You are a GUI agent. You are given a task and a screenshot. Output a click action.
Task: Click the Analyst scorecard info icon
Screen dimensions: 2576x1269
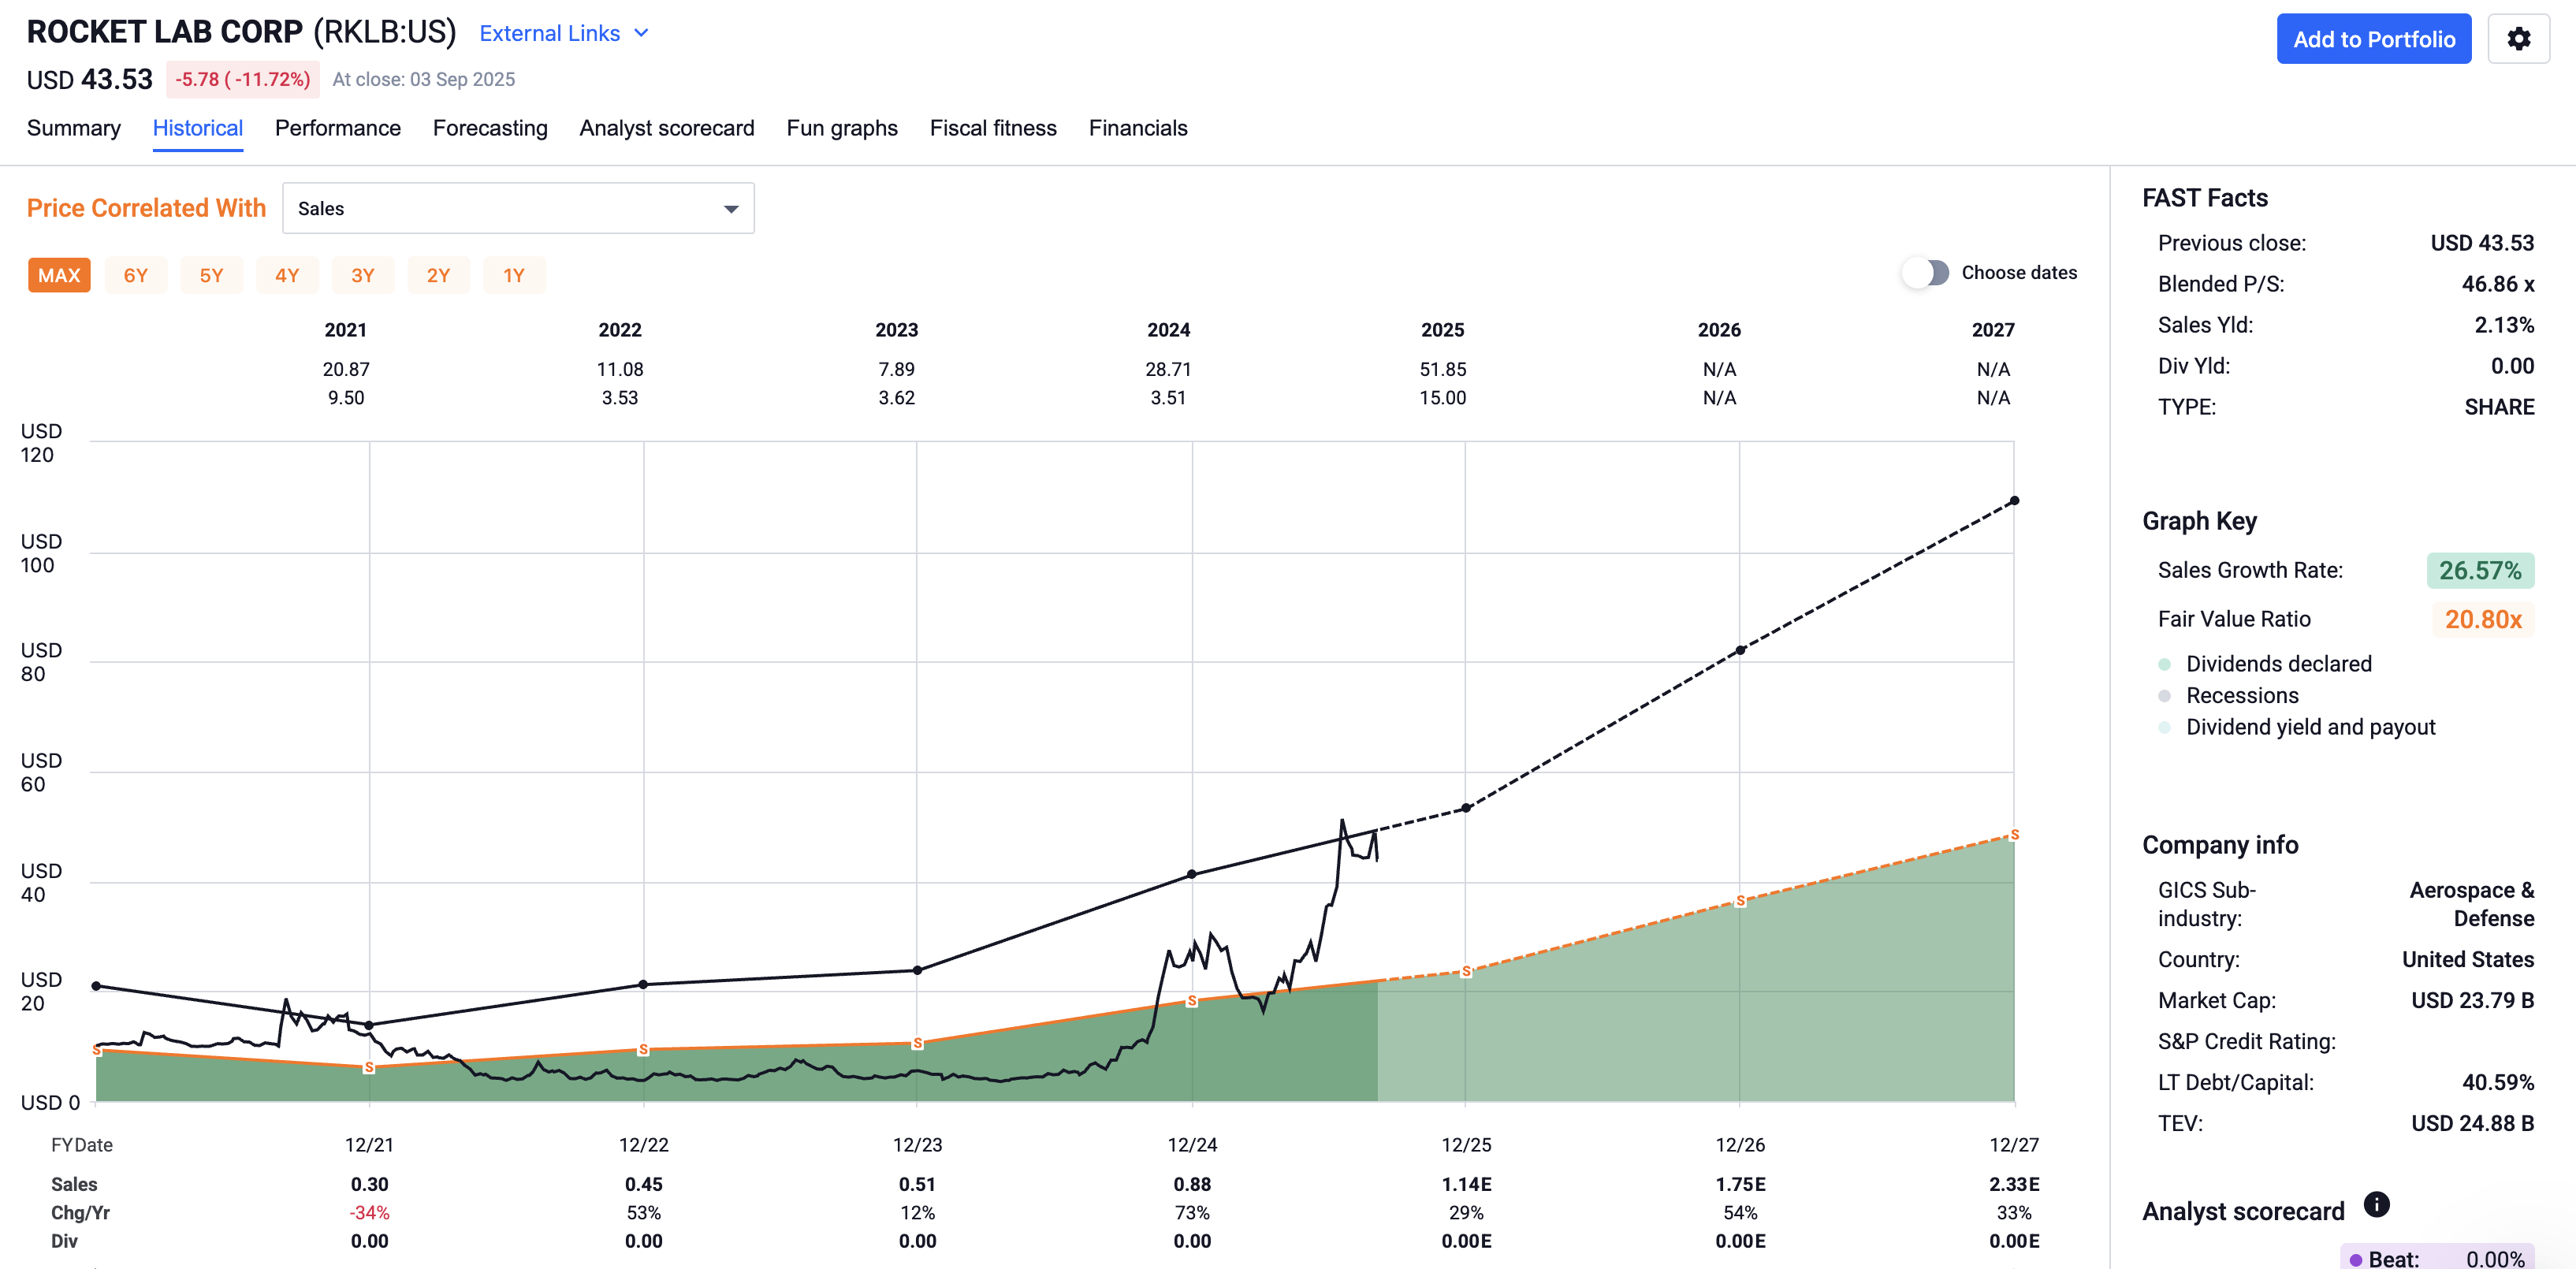pos(2376,1205)
